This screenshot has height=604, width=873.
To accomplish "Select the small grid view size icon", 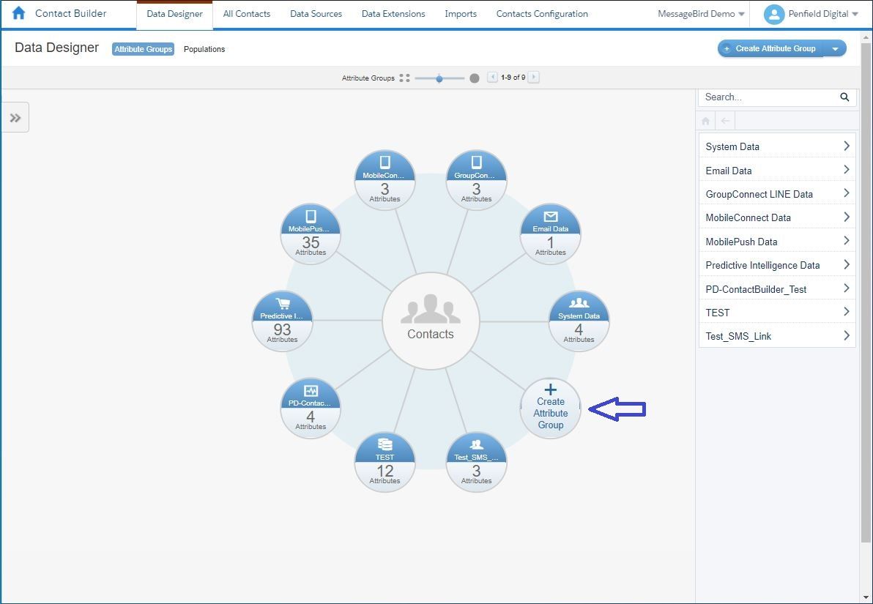I will pos(404,78).
